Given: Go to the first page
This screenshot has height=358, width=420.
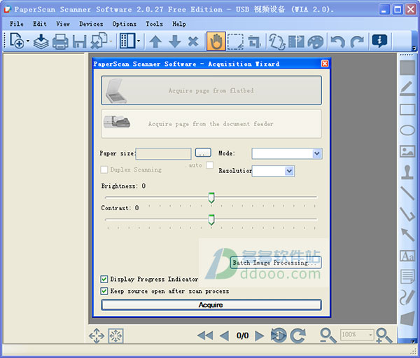Looking at the screenshot, I should click(205, 336).
